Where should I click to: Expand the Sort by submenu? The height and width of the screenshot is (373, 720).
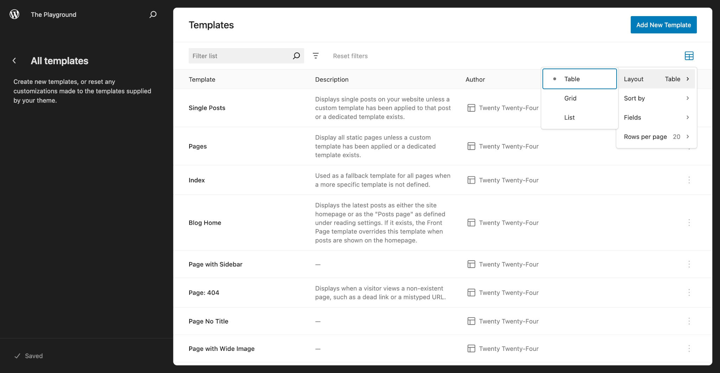(x=656, y=98)
